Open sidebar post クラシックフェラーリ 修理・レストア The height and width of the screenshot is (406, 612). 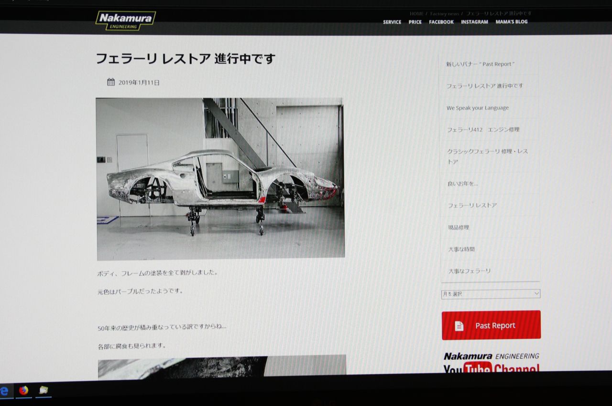(x=487, y=156)
